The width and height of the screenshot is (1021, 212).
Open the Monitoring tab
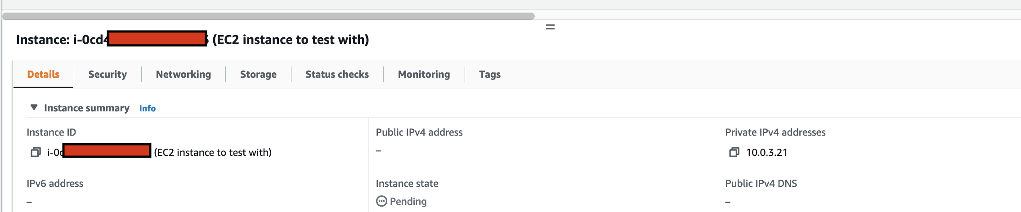point(424,74)
